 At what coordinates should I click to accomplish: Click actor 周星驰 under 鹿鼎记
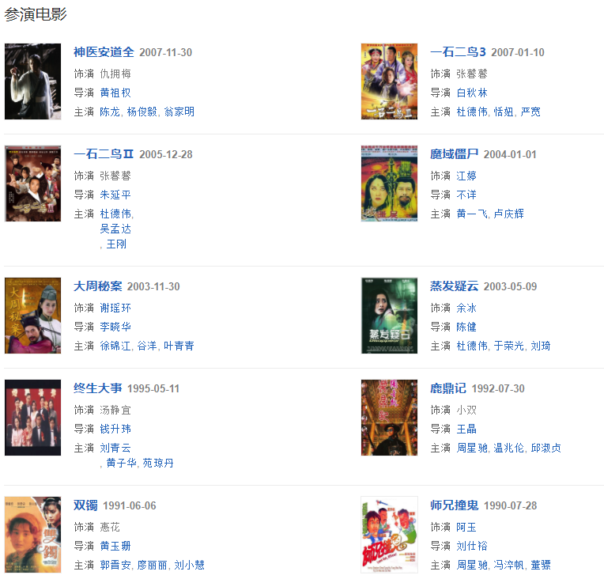click(472, 448)
